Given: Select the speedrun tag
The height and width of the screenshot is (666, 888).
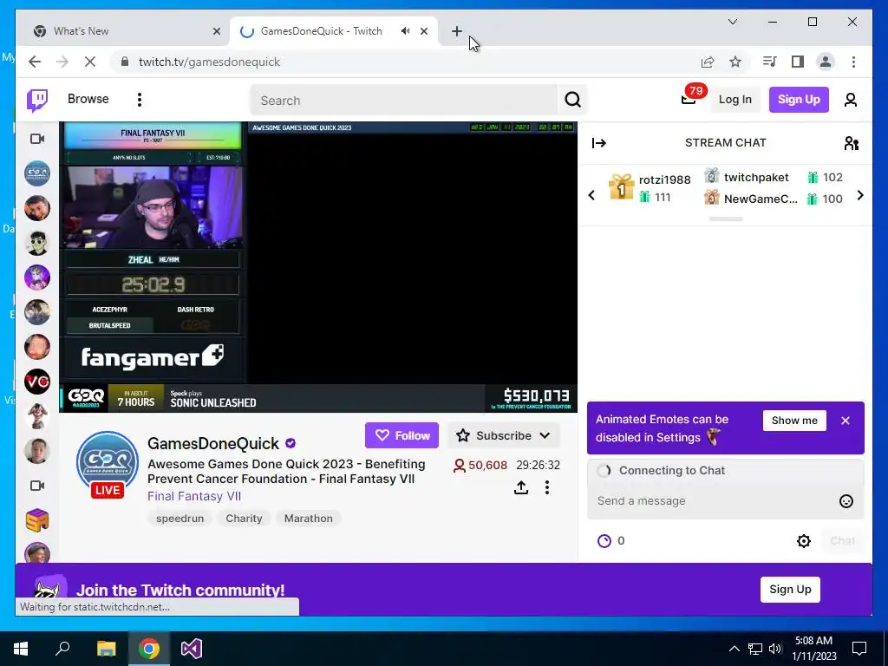Looking at the screenshot, I should point(180,519).
